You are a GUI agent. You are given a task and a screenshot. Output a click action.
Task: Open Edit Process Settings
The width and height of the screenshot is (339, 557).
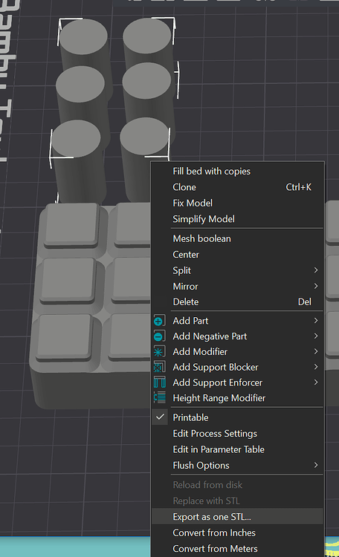238,434
